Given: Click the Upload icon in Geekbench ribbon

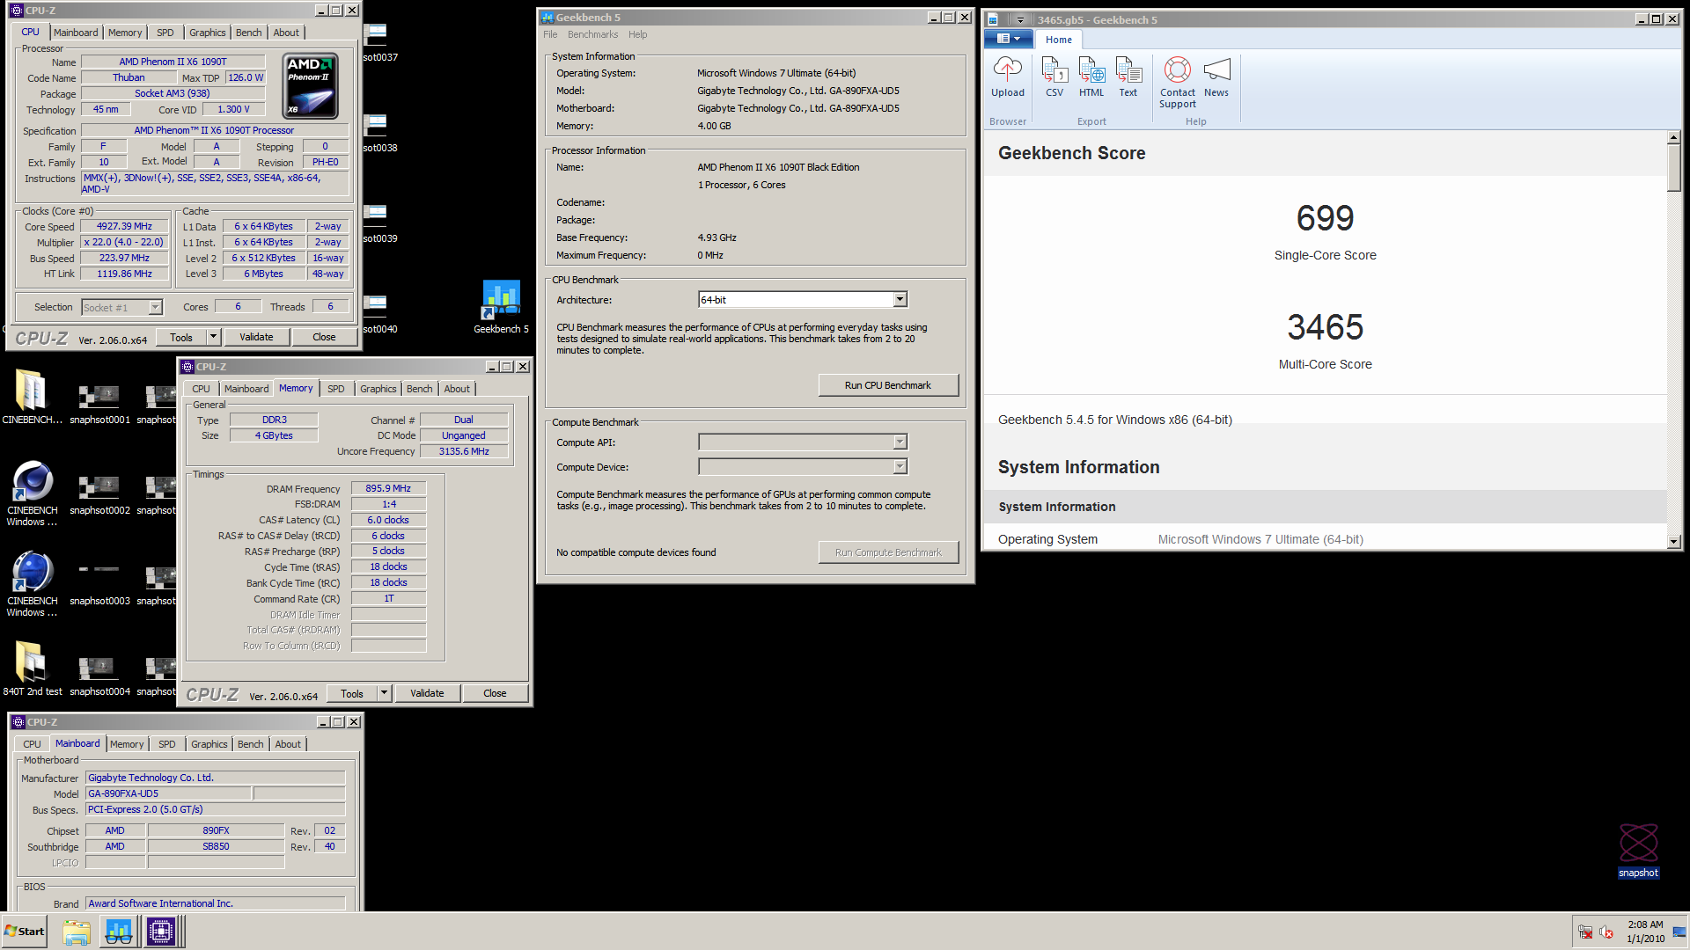Looking at the screenshot, I should (1008, 77).
